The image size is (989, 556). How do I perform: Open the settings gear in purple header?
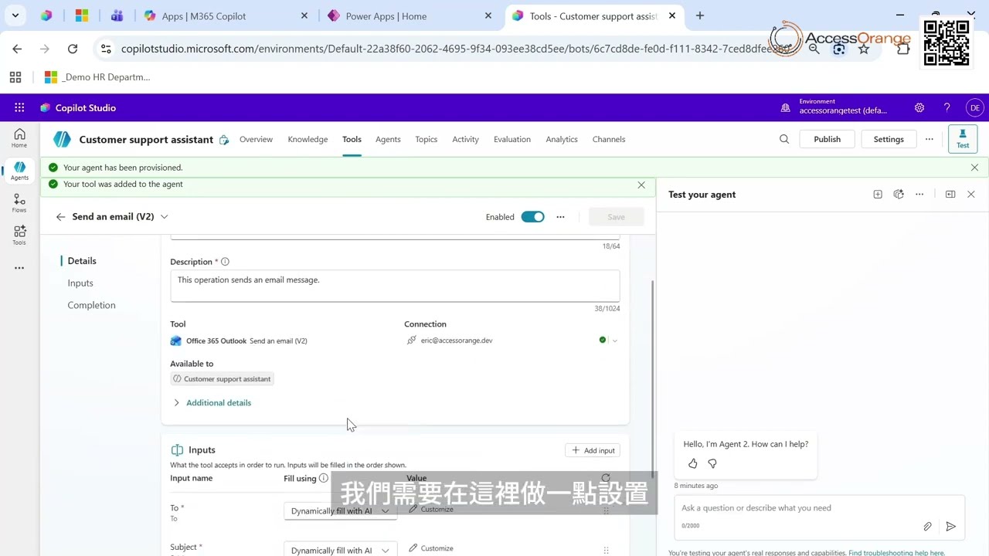pyautogui.click(x=919, y=108)
